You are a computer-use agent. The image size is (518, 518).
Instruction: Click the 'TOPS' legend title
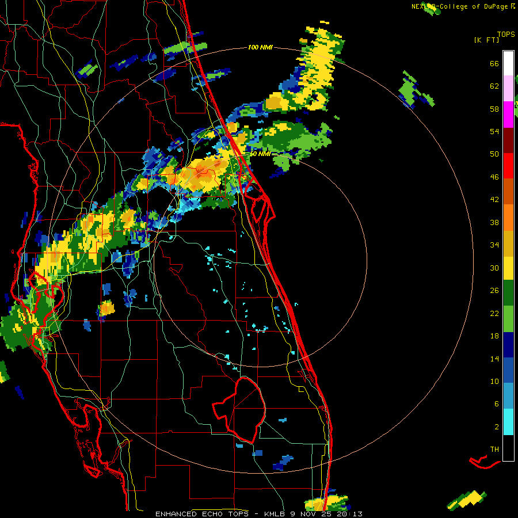point(506,34)
